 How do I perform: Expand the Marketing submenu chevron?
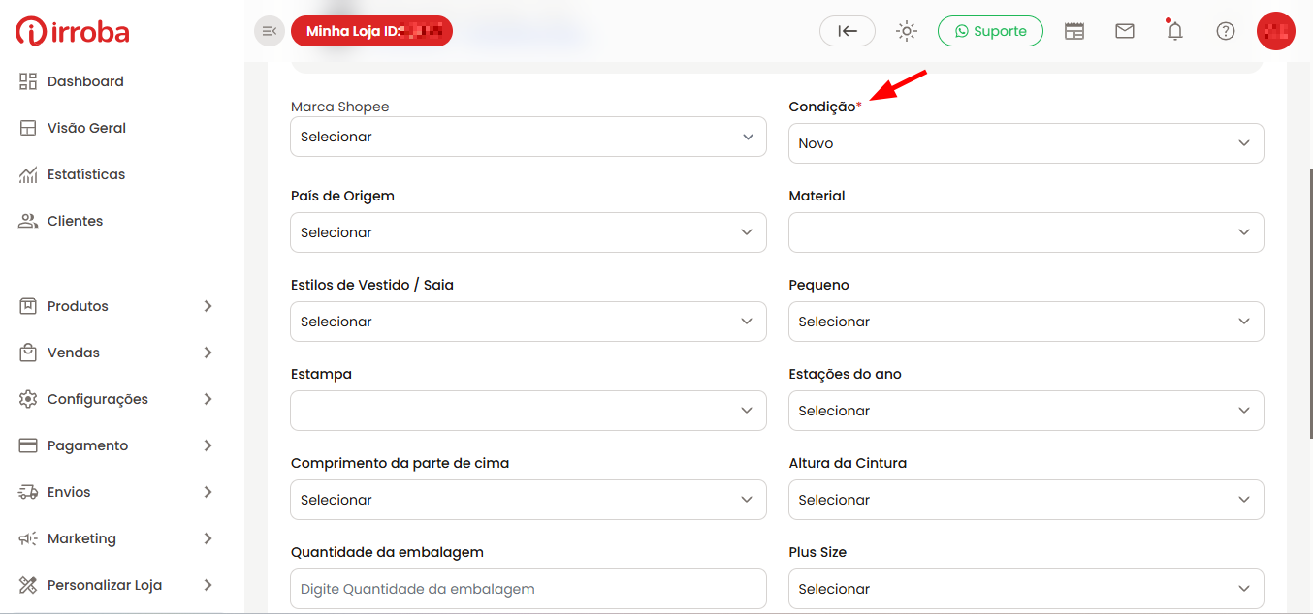click(x=208, y=538)
